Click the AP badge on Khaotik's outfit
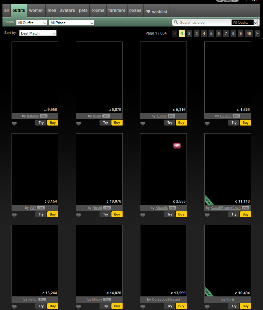The image size is (263, 310). pyautogui.click(x=177, y=146)
